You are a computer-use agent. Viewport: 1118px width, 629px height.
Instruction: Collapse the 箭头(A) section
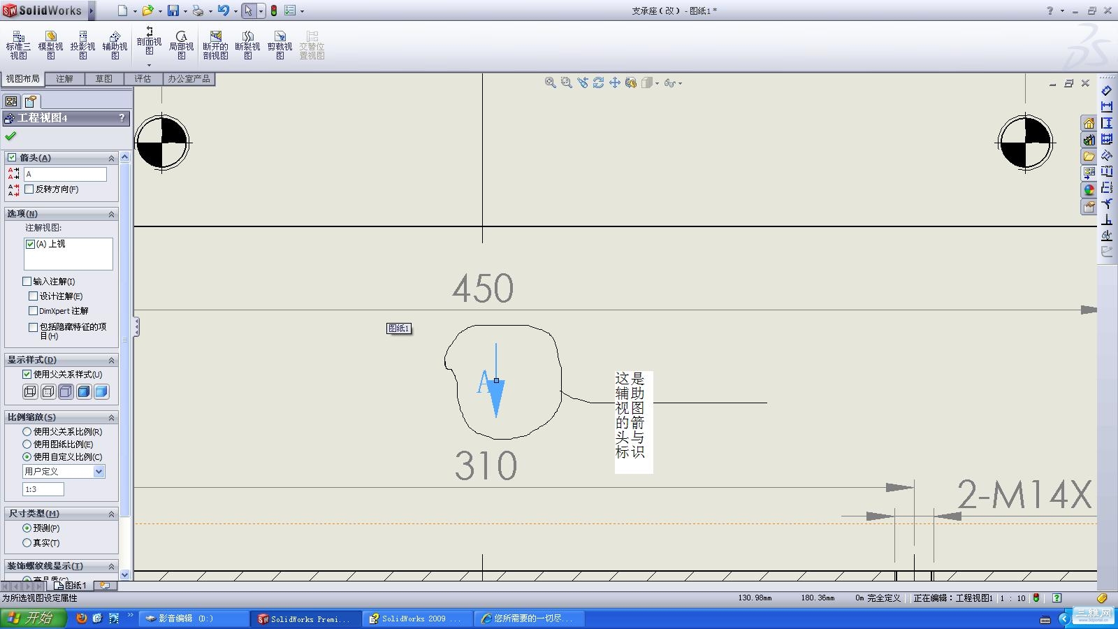pos(111,158)
